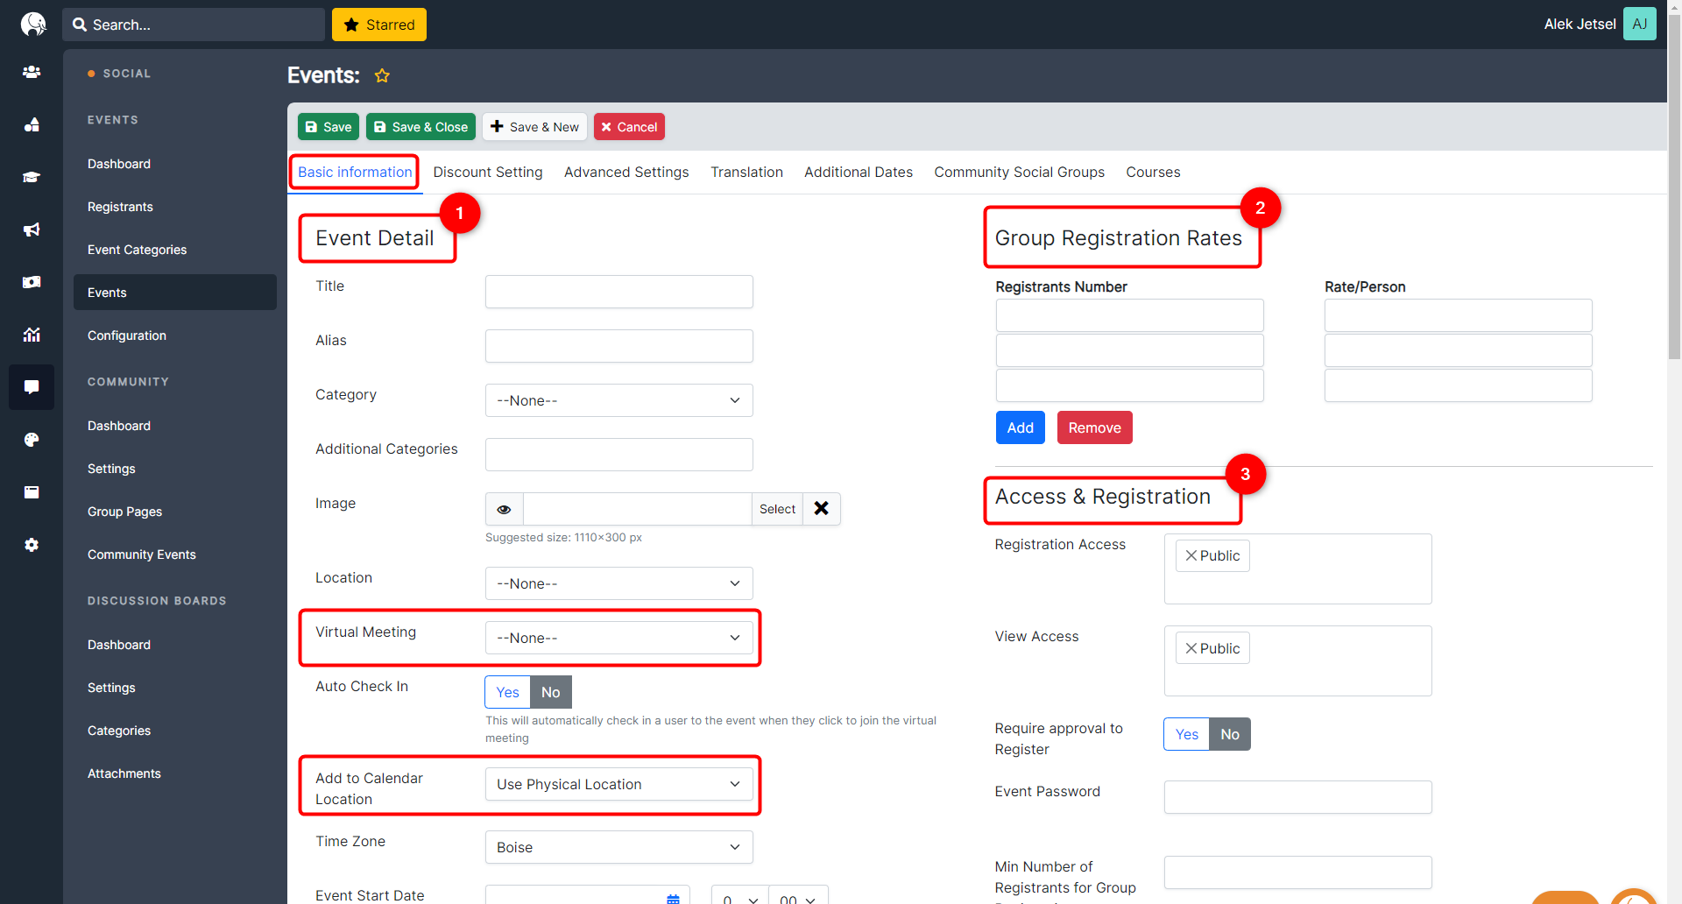Open the Starred button
The image size is (1682, 904).
tap(379, 25)
